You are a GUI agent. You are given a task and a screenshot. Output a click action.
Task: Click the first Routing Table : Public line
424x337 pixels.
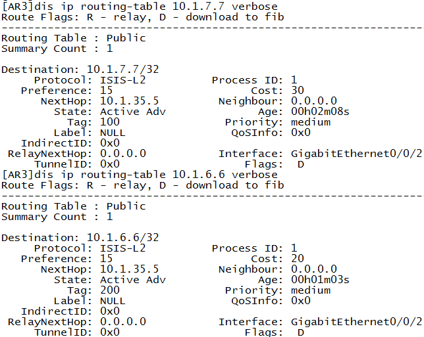[74, 38]
